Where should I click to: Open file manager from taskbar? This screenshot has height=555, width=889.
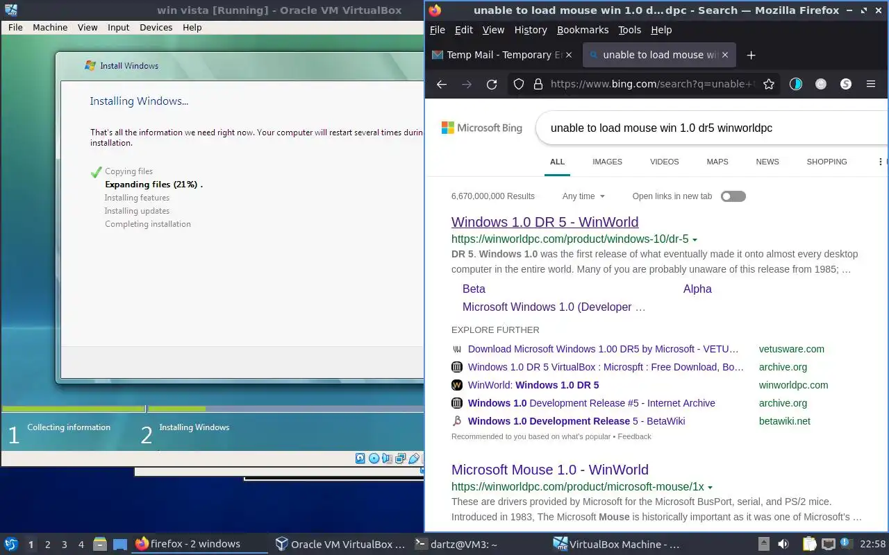coord(99,544)
